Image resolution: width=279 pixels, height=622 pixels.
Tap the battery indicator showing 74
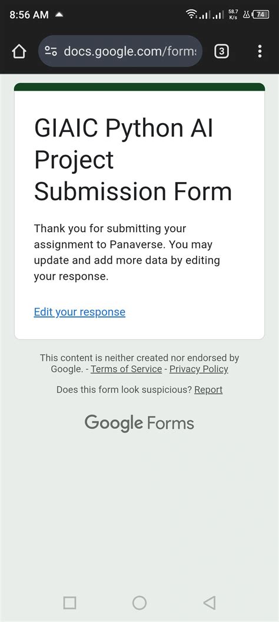tap(261, 15)
